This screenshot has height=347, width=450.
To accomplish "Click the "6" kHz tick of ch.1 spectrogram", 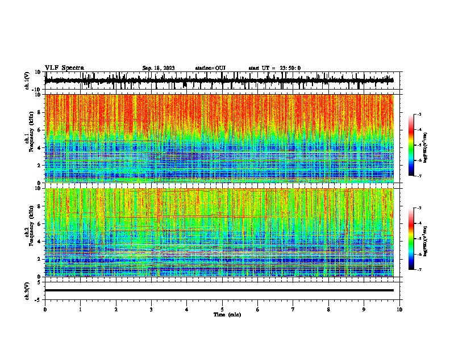I will pyautogui.click(x=40, y=130).
